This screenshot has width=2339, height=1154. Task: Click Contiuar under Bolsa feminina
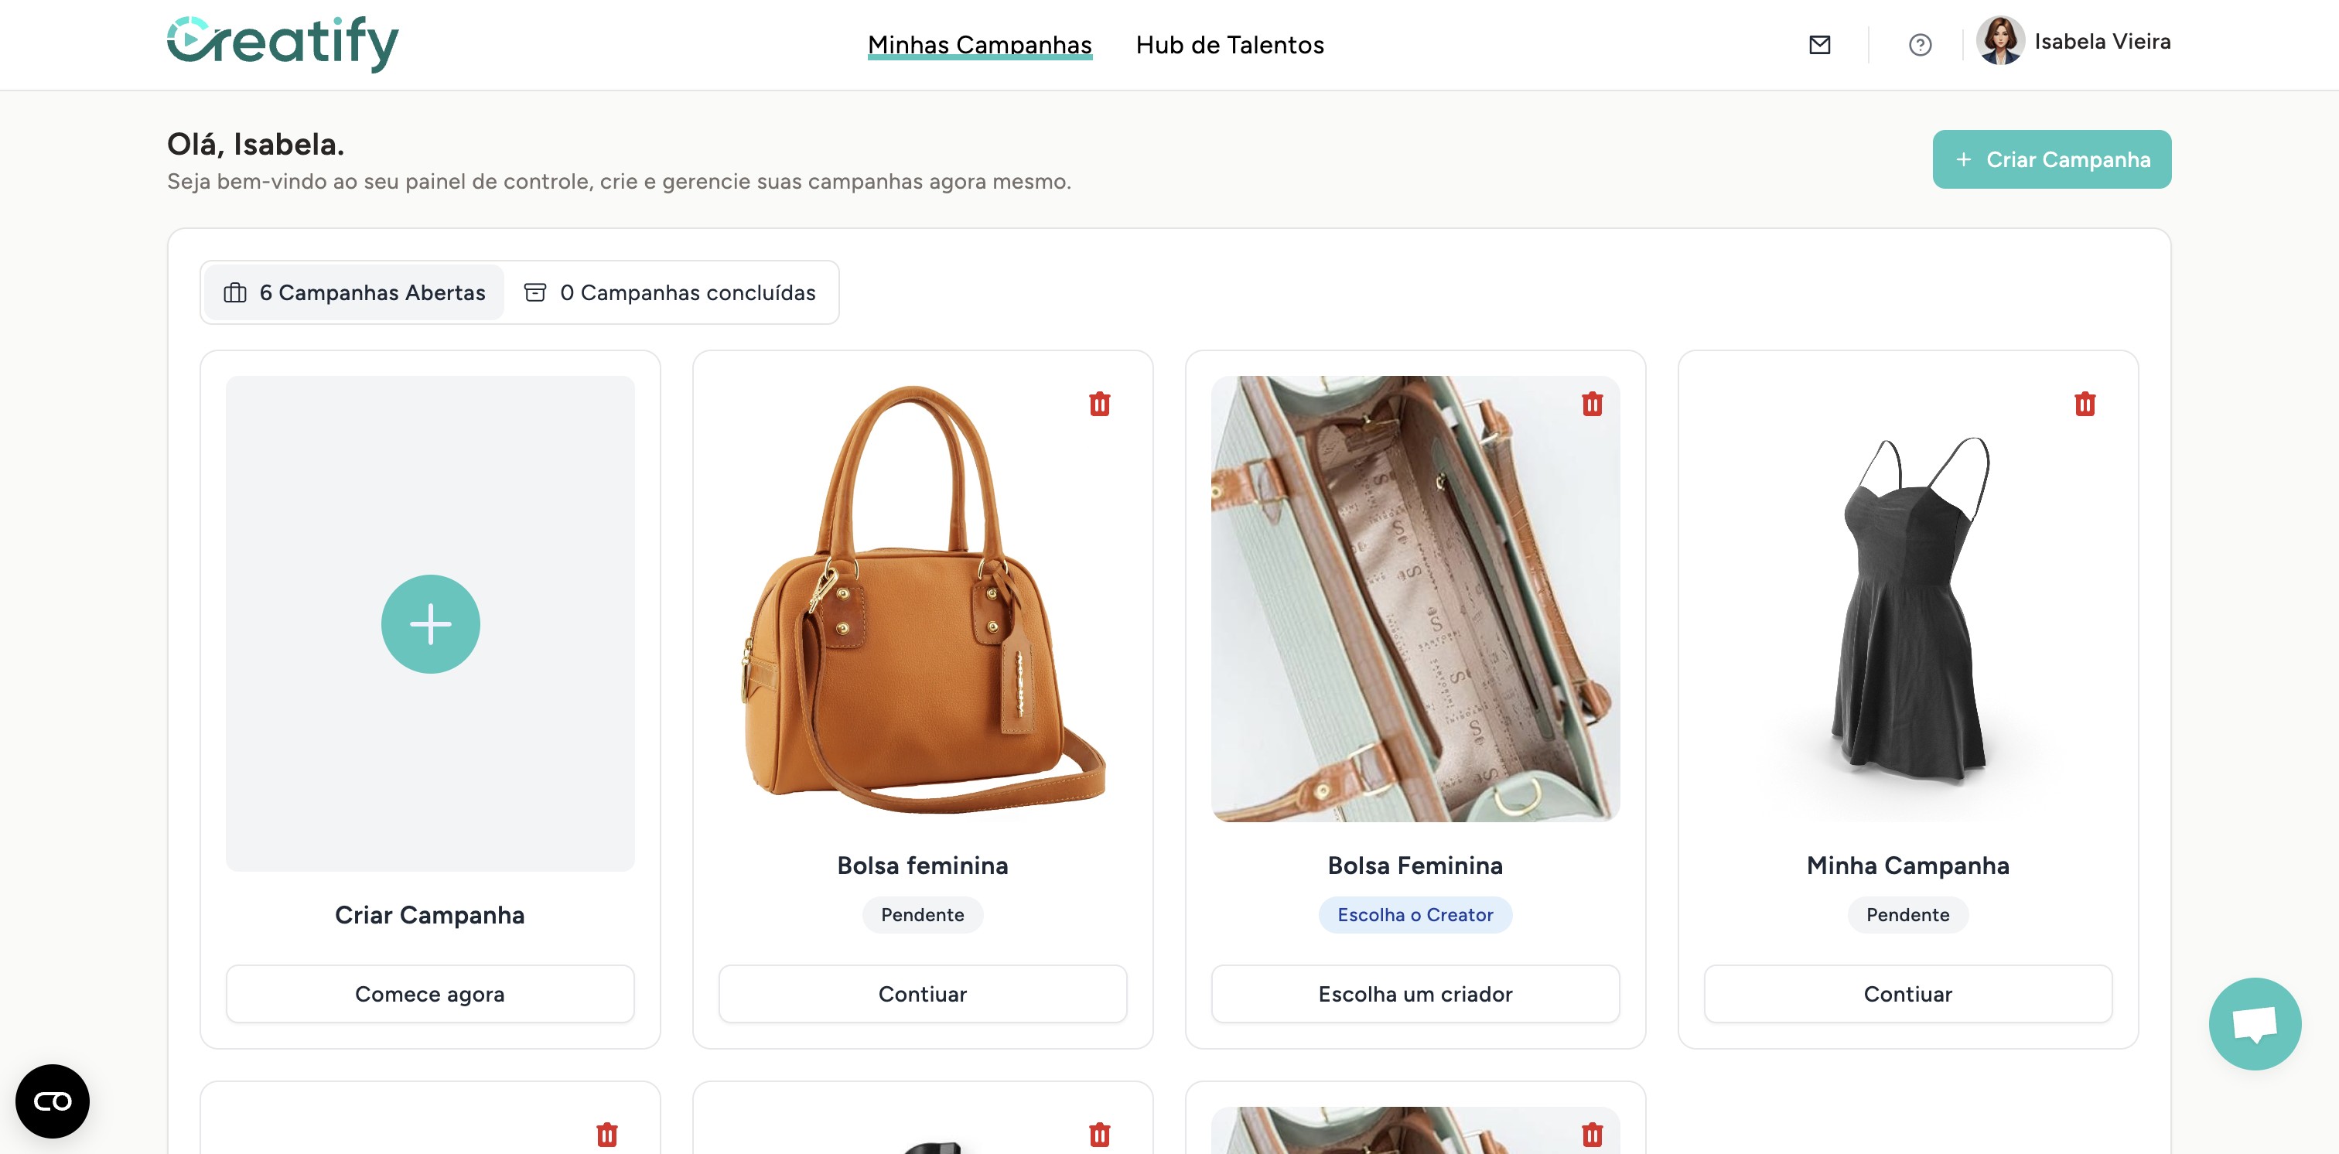(923, 994)
